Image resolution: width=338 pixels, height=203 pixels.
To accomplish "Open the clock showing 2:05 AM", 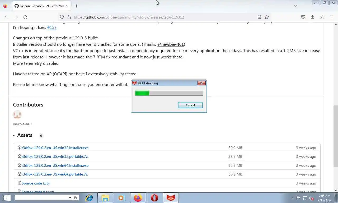I will (x=325, y=198).
